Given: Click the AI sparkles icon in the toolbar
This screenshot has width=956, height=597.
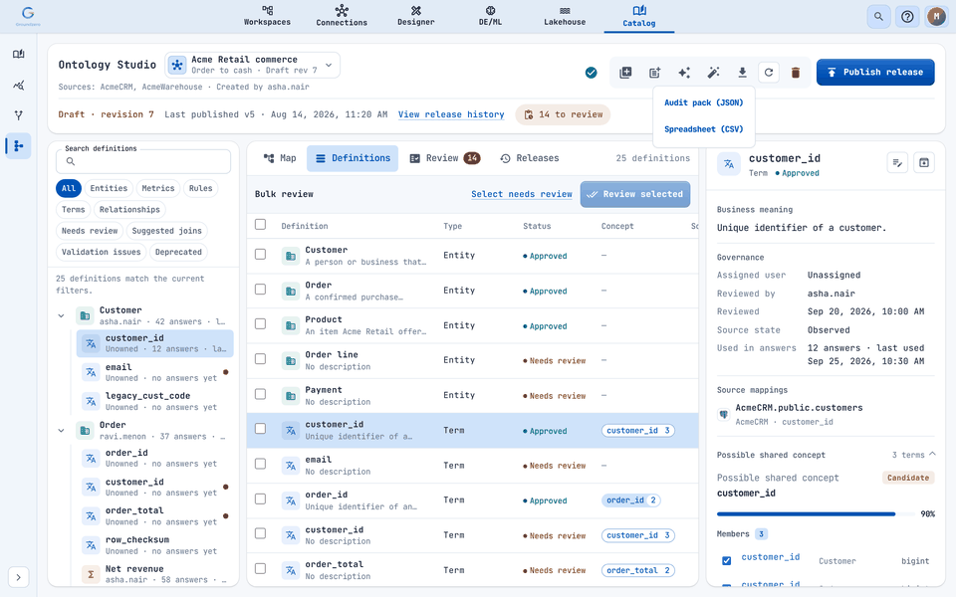Looking at the screenshot, I should point(684,73).
